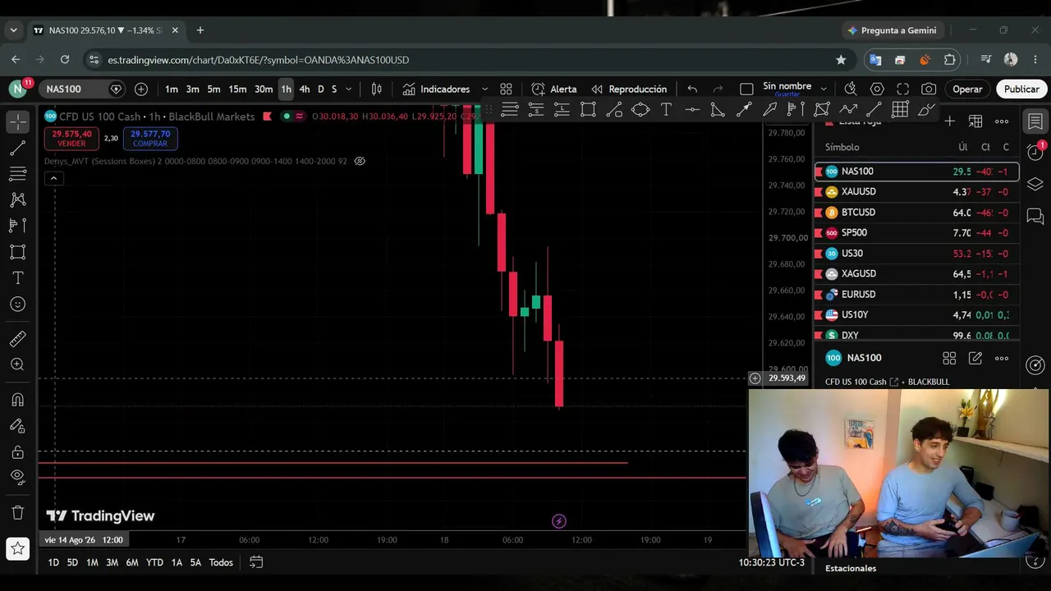Bookmark this page with the star icon
This screenshot has height=591, width=1051.
[841, 60]
